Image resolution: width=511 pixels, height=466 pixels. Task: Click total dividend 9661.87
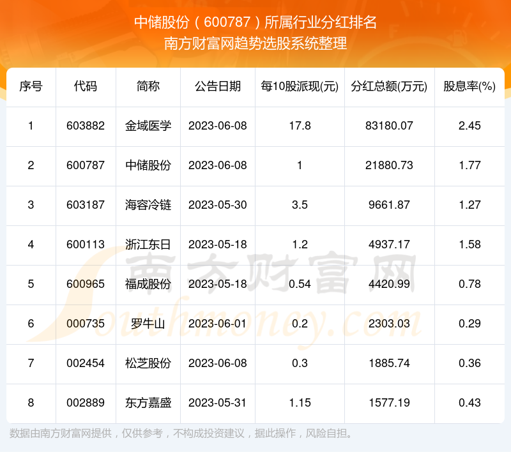pos(389,205)
